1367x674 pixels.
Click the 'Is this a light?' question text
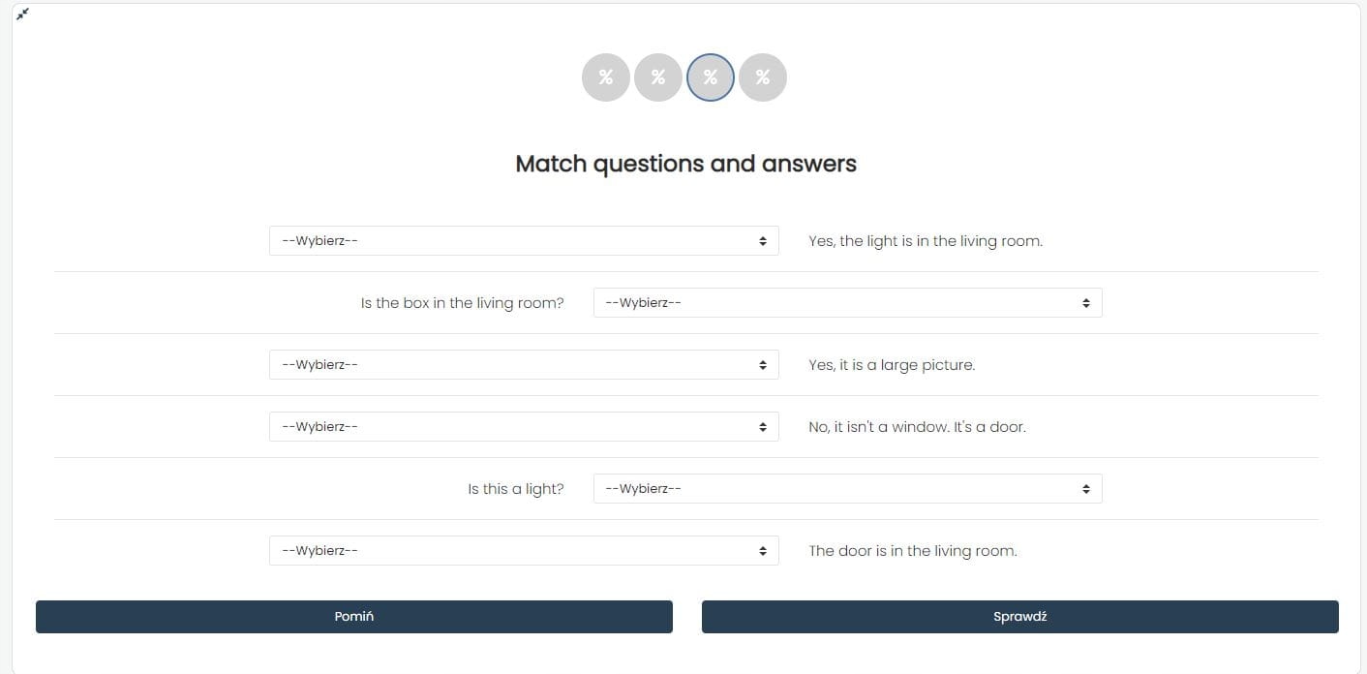(515, 489)
